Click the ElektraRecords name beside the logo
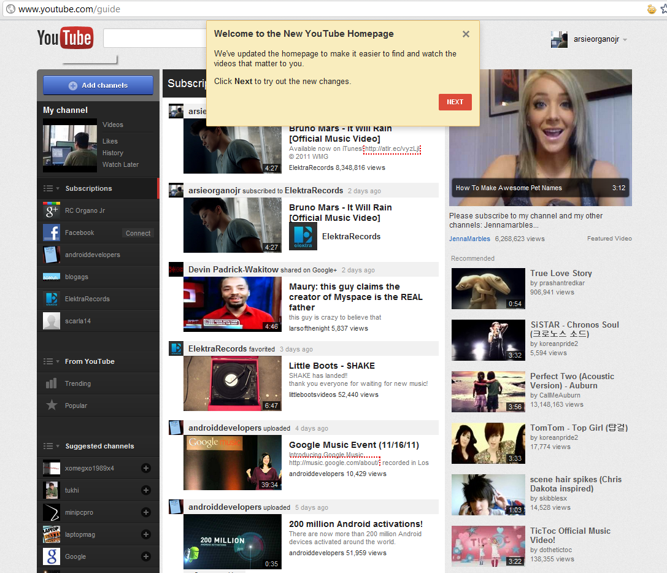The image size is (667, 573). click(351, 237)
